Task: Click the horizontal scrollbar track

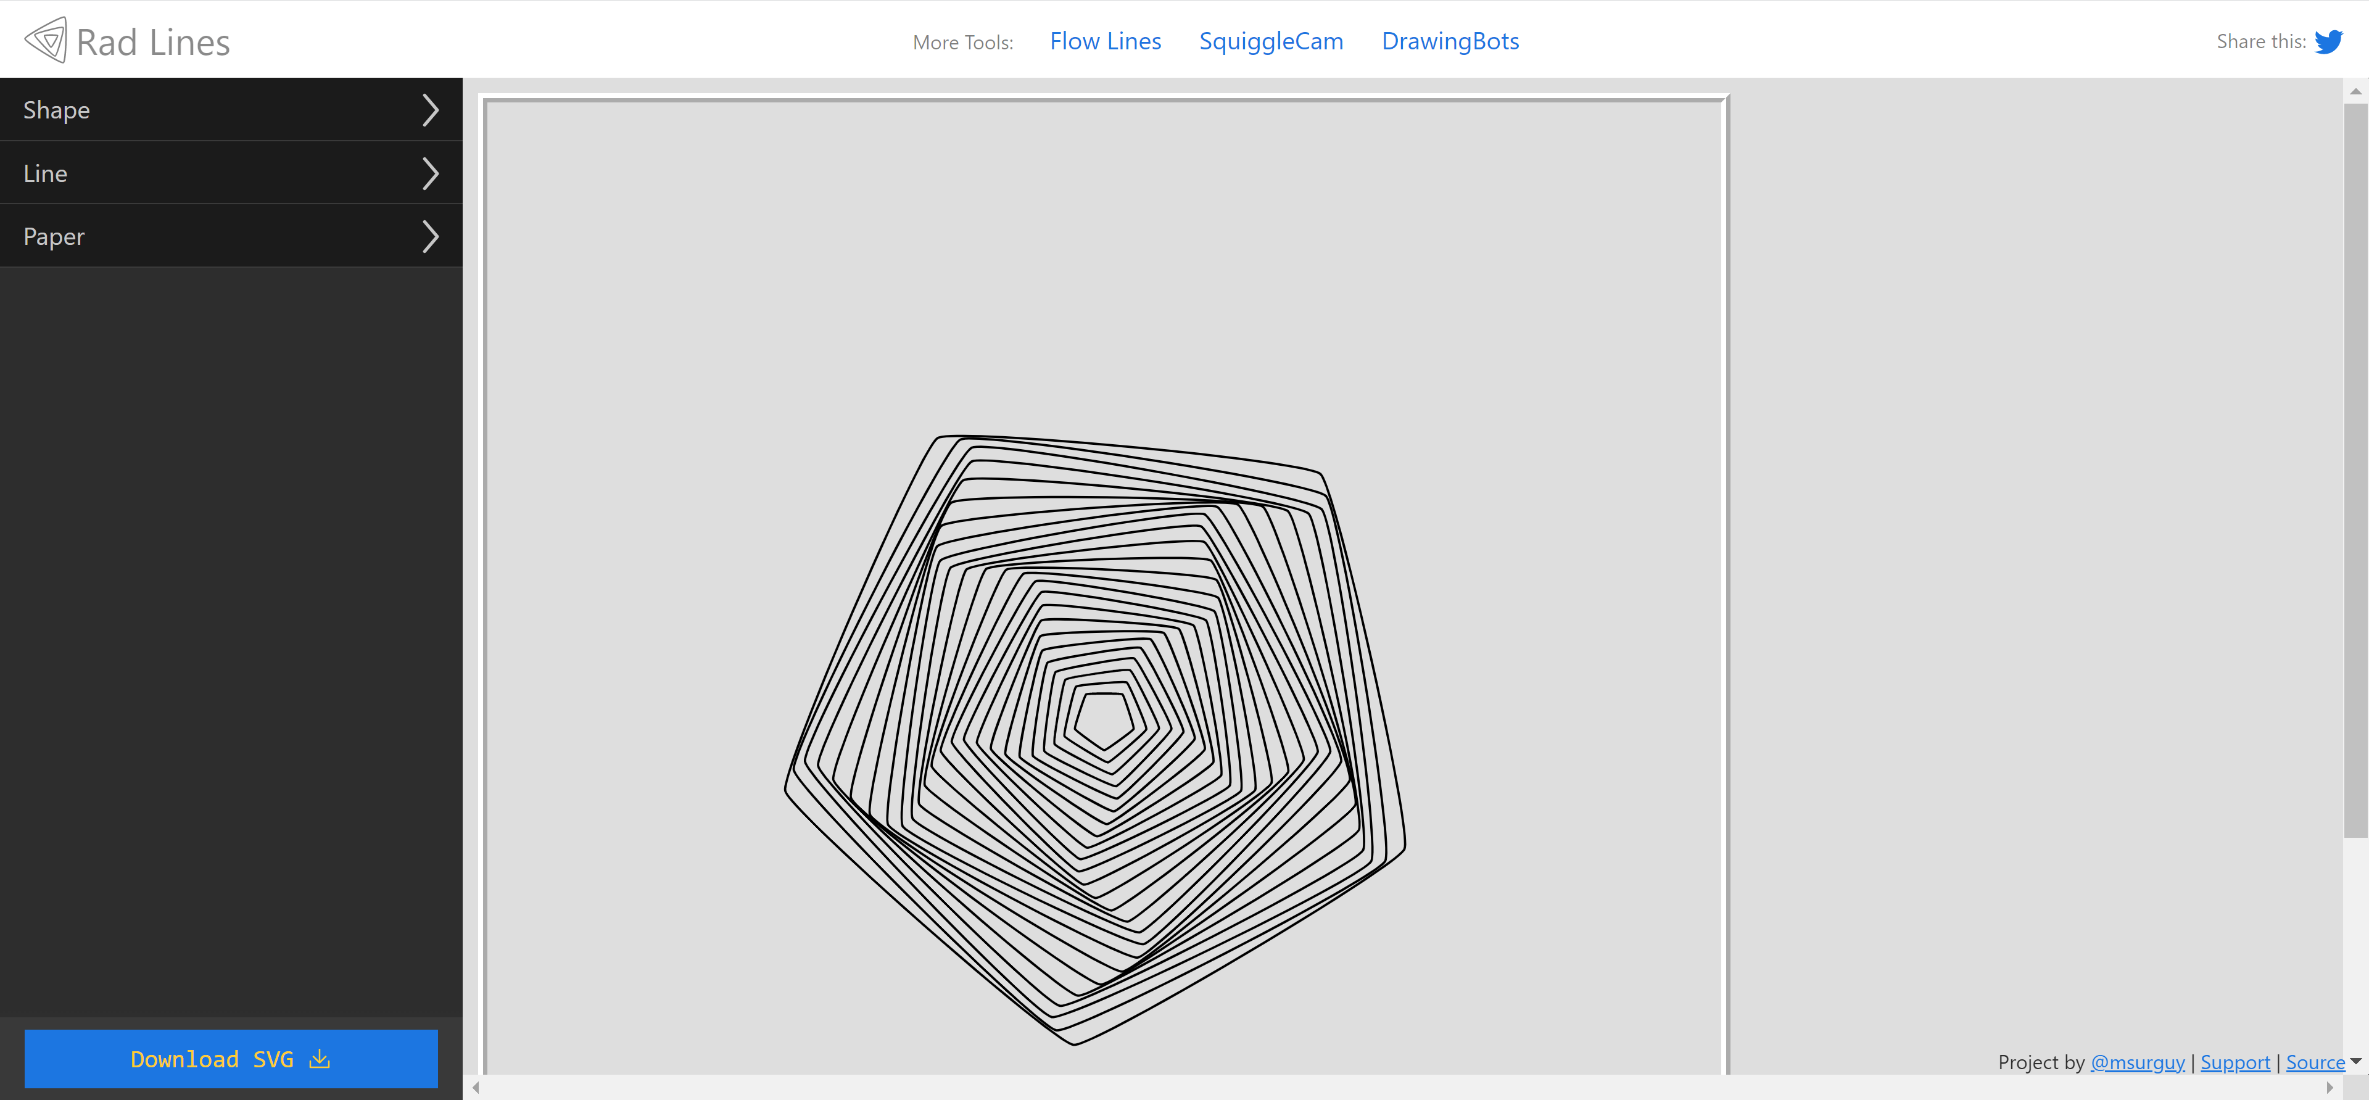Action: (1379, 1087)
